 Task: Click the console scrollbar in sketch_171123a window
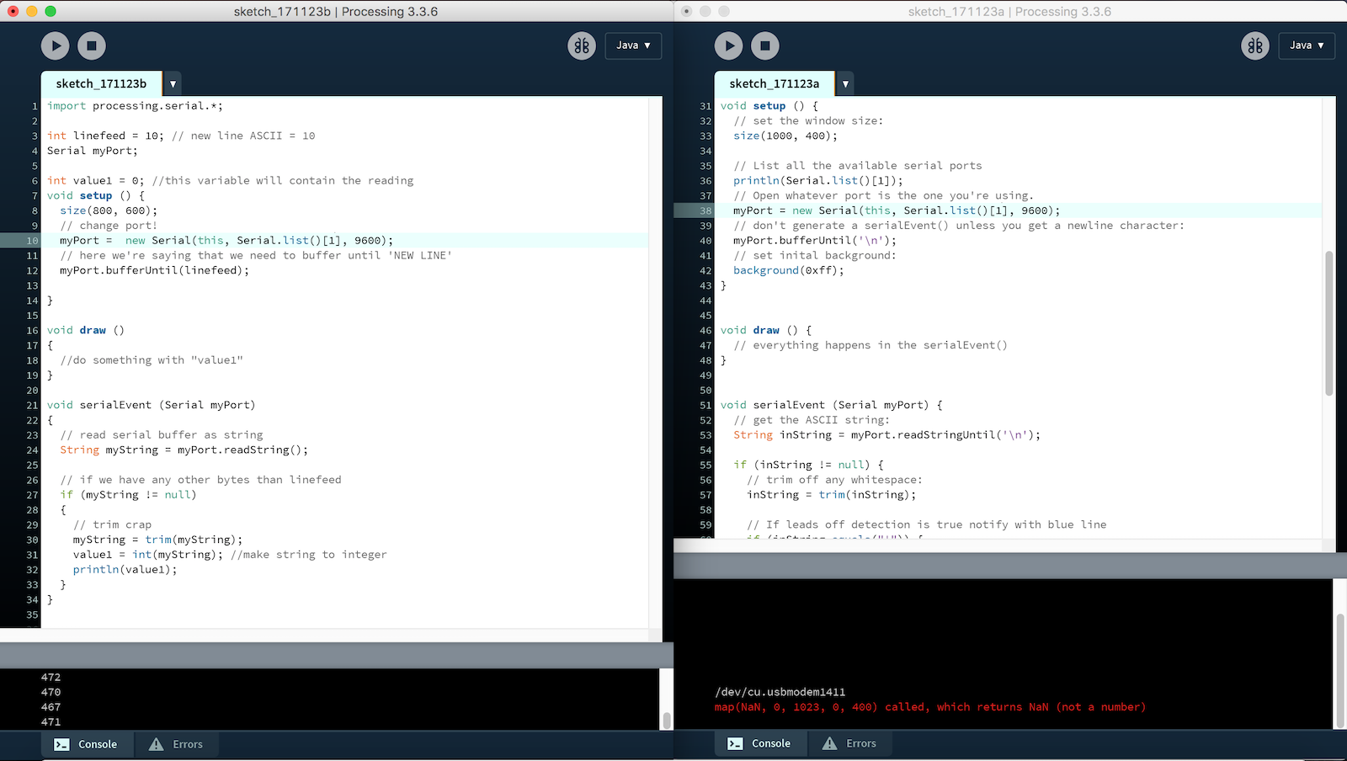click(1340, 670)
